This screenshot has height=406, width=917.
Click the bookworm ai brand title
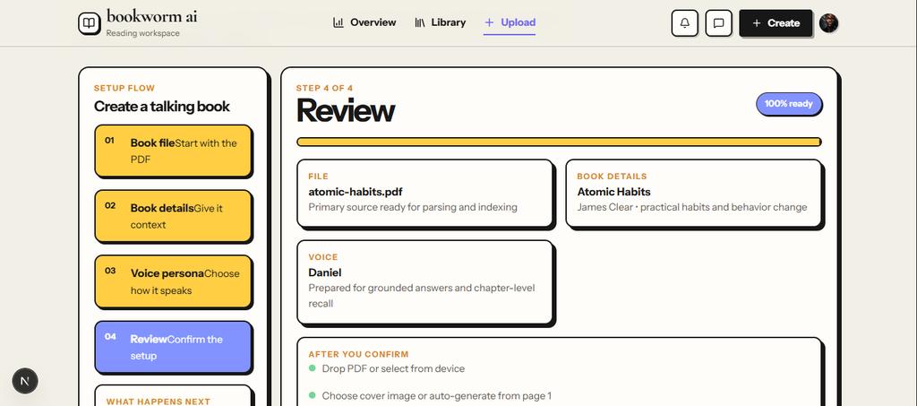click(x=151, y=16)
